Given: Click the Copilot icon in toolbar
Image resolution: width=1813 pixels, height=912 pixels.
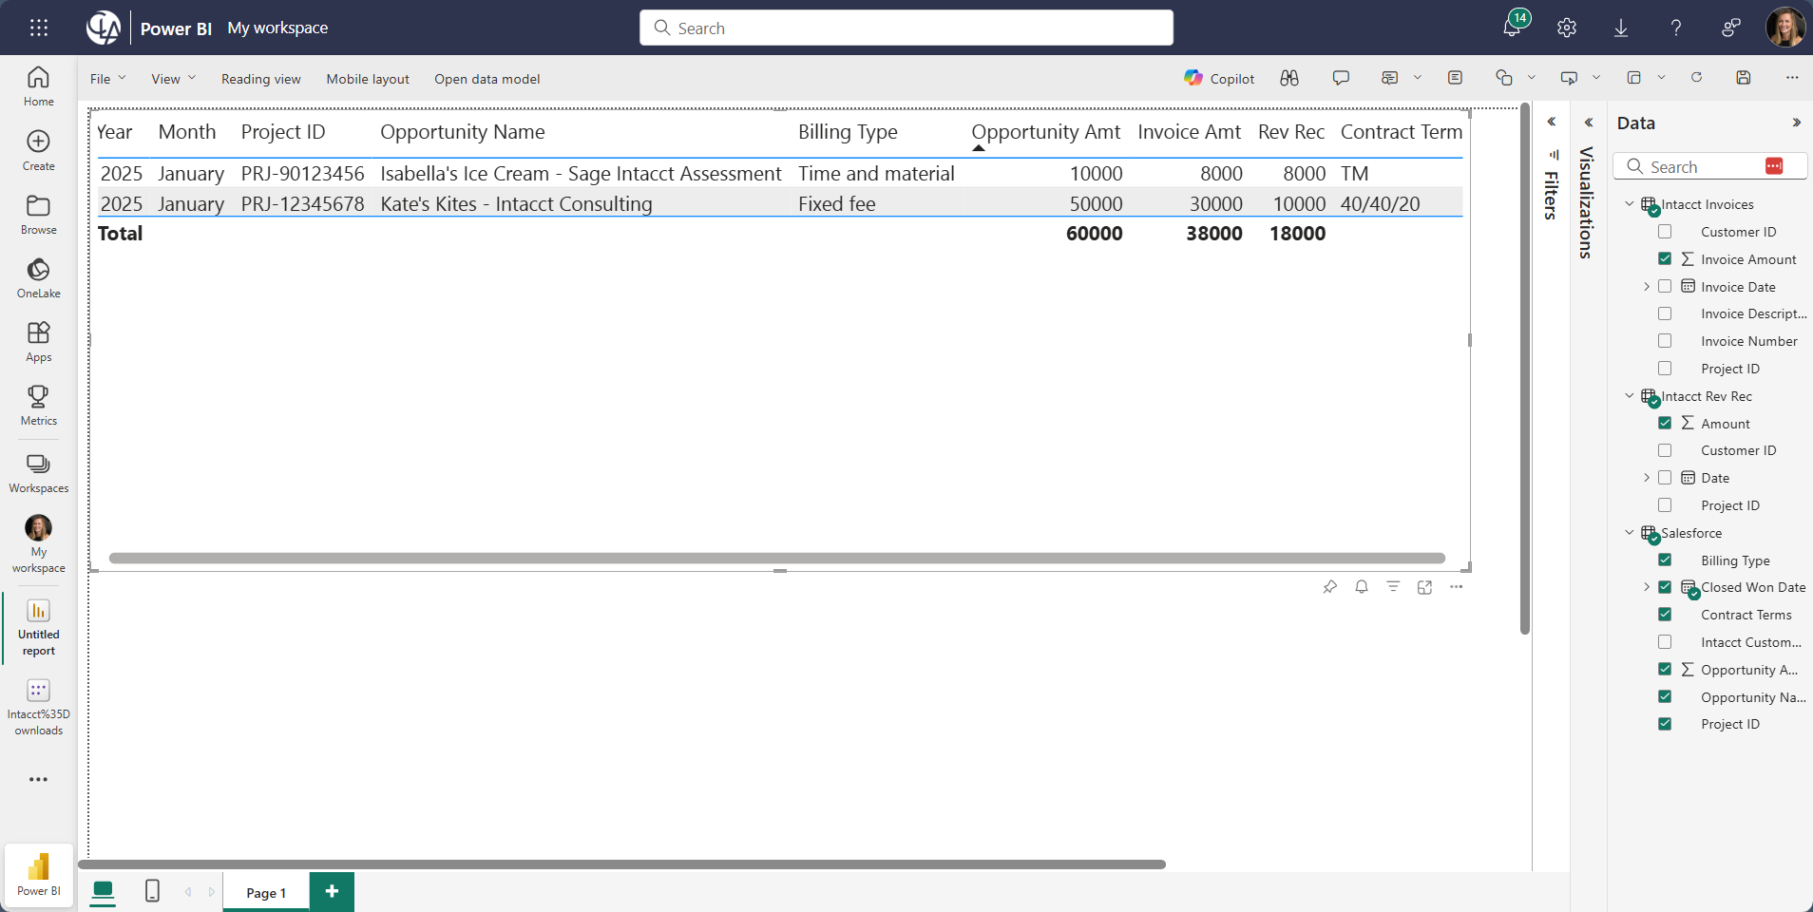Looking at the screenshot, I should point(1219,79).
